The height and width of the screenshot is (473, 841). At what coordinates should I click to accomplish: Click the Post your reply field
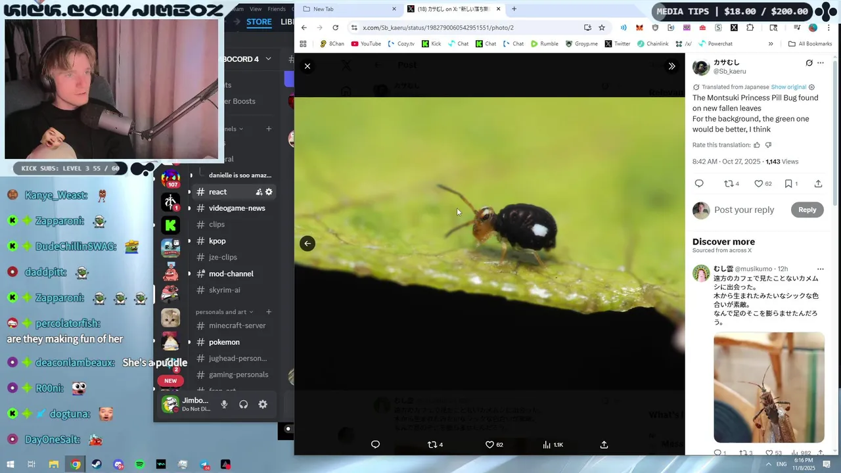(x=744, y=210)
